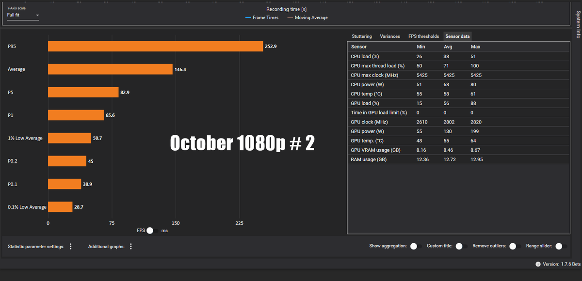Toggle the Remove outliers switch
The image size is (582, 281).
(x=515, y=246)
